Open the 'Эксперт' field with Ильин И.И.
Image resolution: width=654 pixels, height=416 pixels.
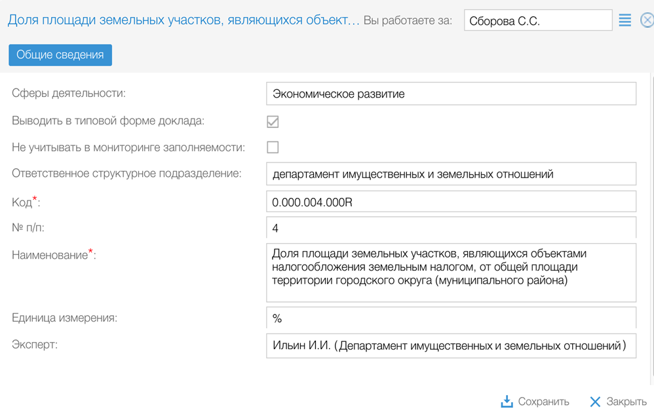click(x=451, y=345)
